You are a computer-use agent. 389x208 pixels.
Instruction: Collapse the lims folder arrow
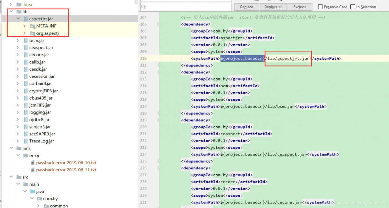pyautogui.click(x=11, y=148)
